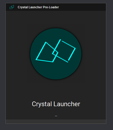Viewport: 113px width, 130px height.
Task: Click the small overlapping diamond at logo center
Action: pos(55,53)
